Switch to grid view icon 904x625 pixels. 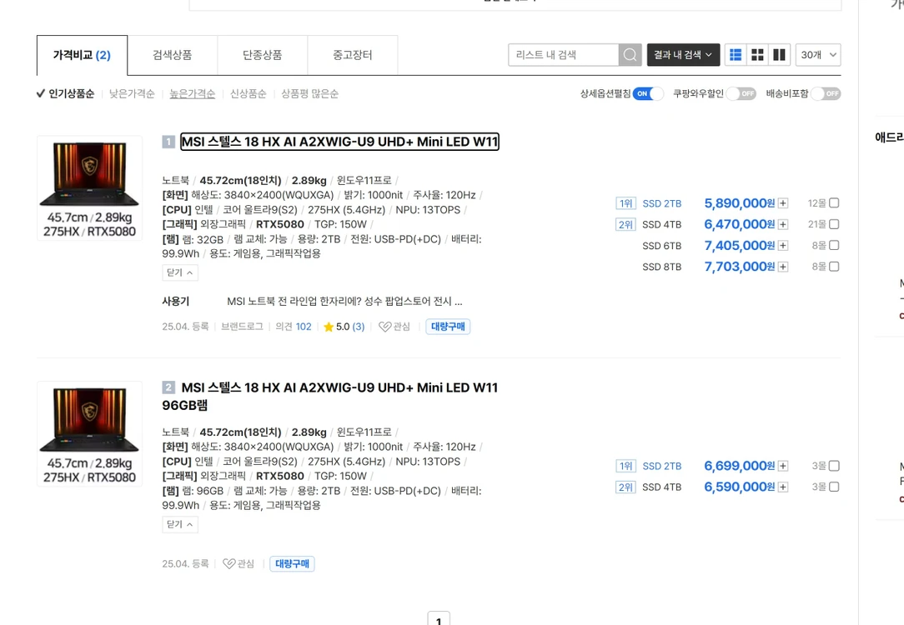757,55
